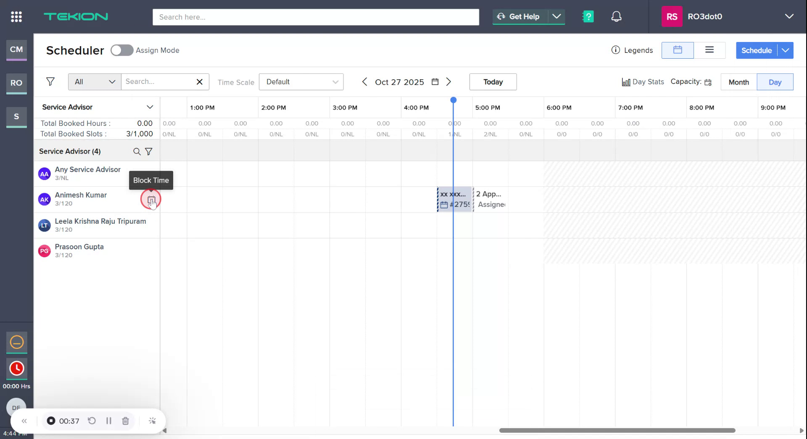Open the filter funnel beside the All dropdown
Viewport: 807px width, 439px height.
click(50, 81)
